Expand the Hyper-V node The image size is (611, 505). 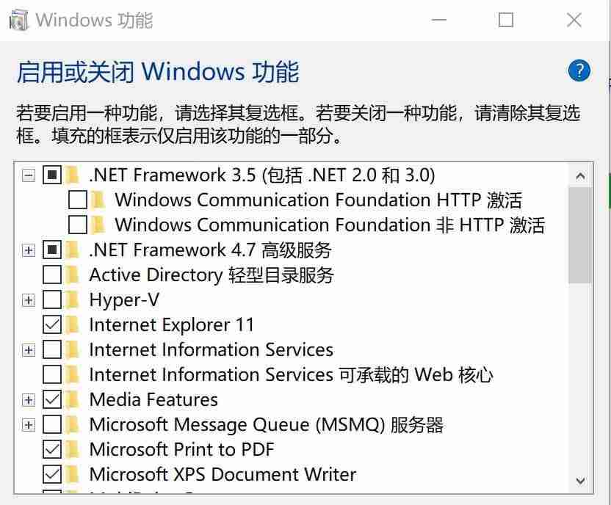[27, 299]
